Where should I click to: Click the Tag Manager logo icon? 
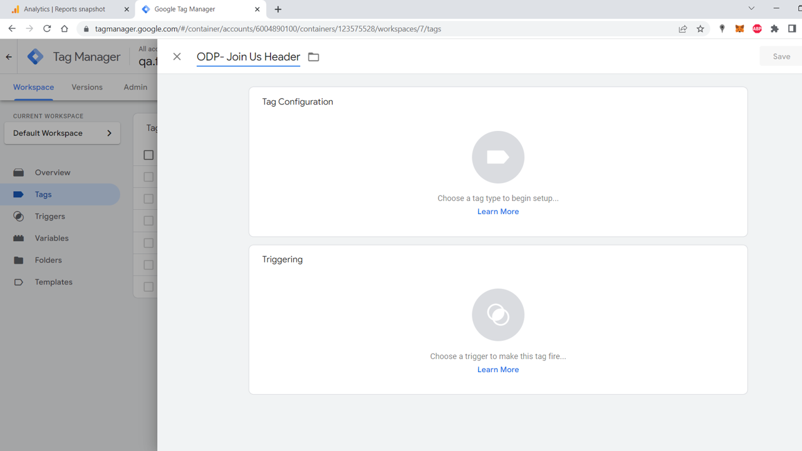click(x=36, y=56)
